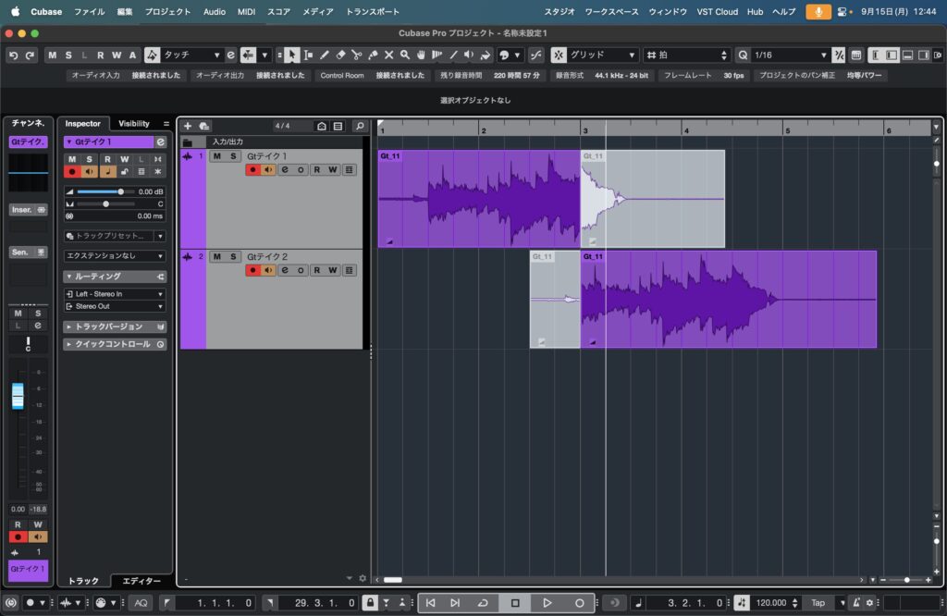Click the Add Track plus icon

click(188, 126)
